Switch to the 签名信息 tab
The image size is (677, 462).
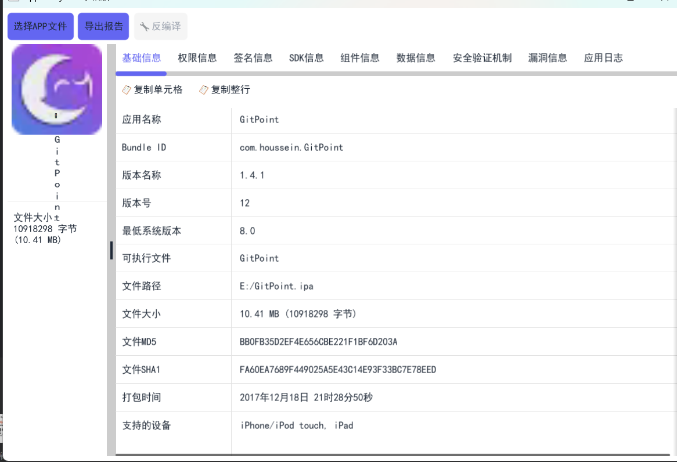point(253,57)
